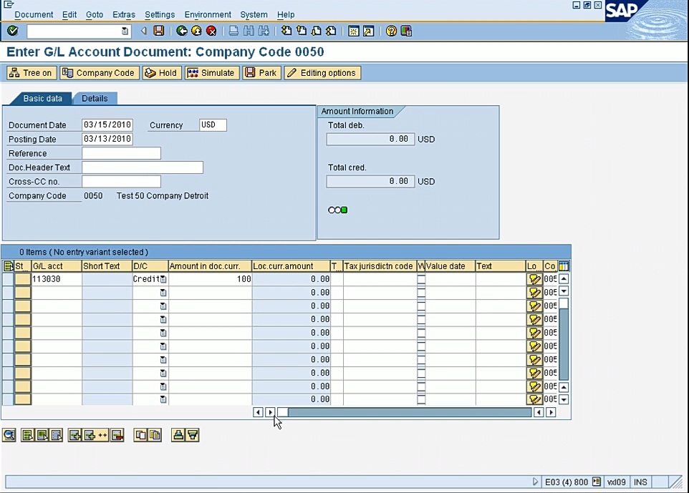Open the D/C dropdown in the second item row

coord(163,293)
